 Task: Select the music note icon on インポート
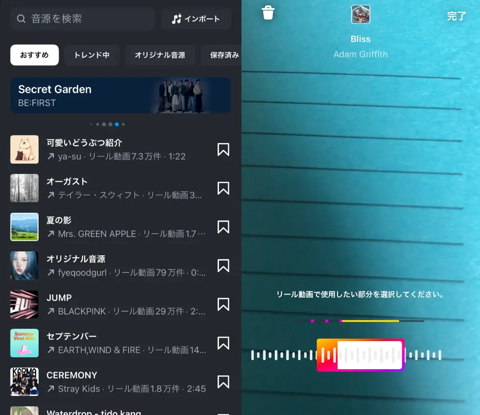pyautogui.click(x=177, y=19)
